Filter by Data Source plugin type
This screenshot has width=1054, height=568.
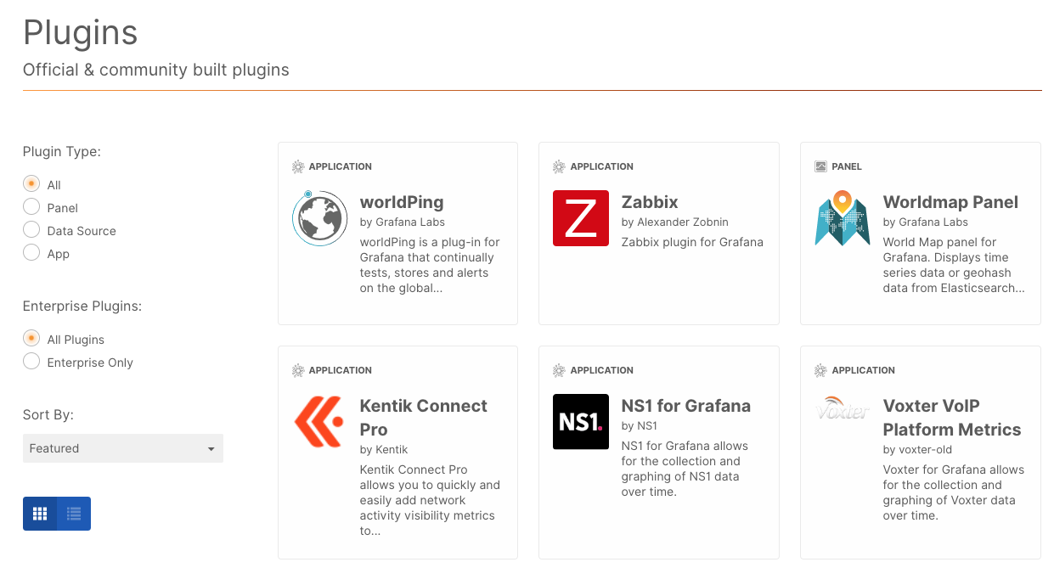(31, 229)
